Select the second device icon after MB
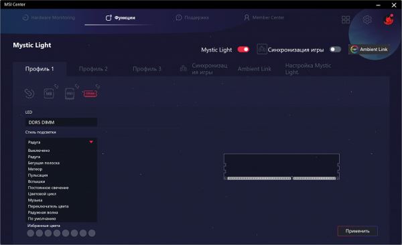 pos(70,94)
